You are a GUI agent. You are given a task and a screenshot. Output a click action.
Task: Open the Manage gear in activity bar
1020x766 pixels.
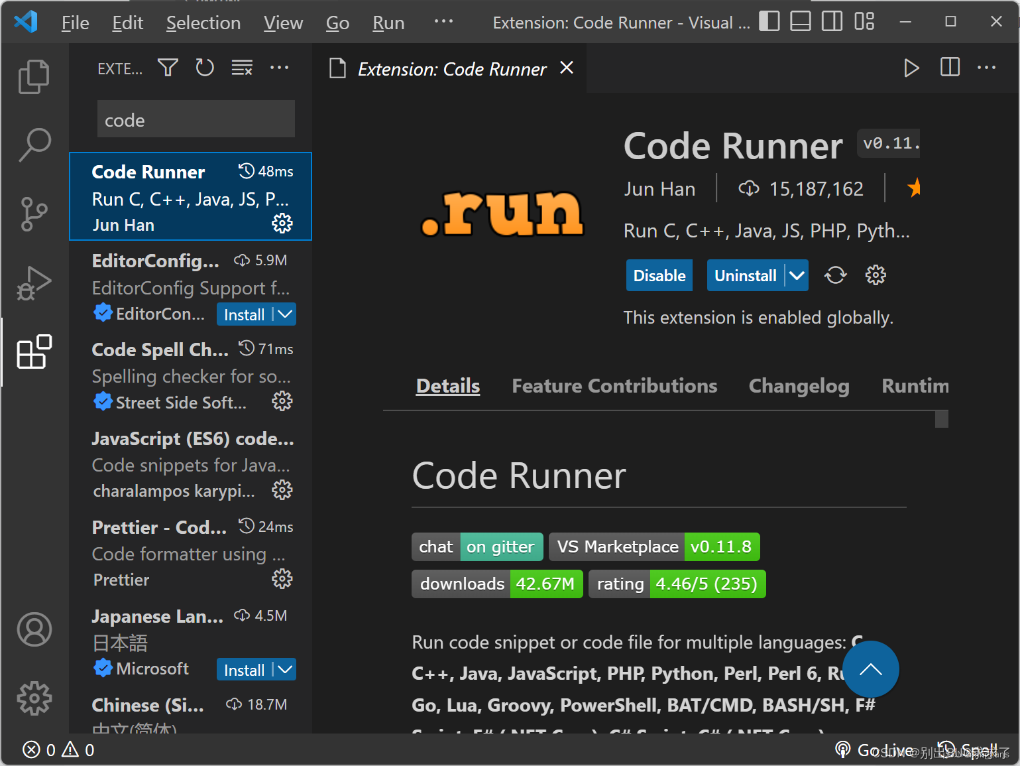coord(34,698)
